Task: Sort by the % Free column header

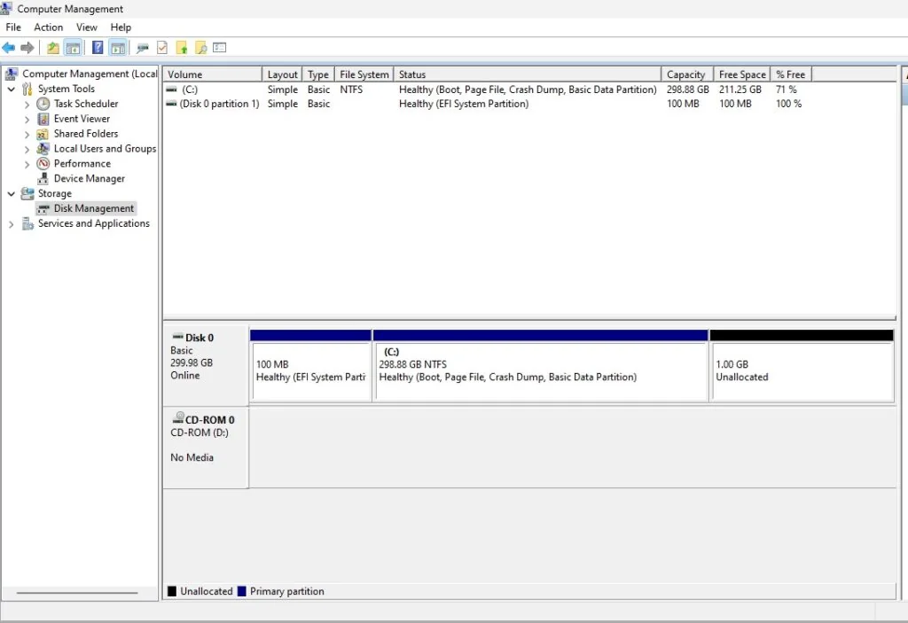Action: point(791,74)
